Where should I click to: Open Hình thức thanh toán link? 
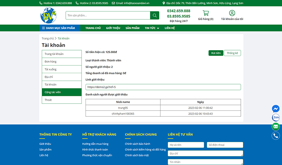(x=95, y=150)
